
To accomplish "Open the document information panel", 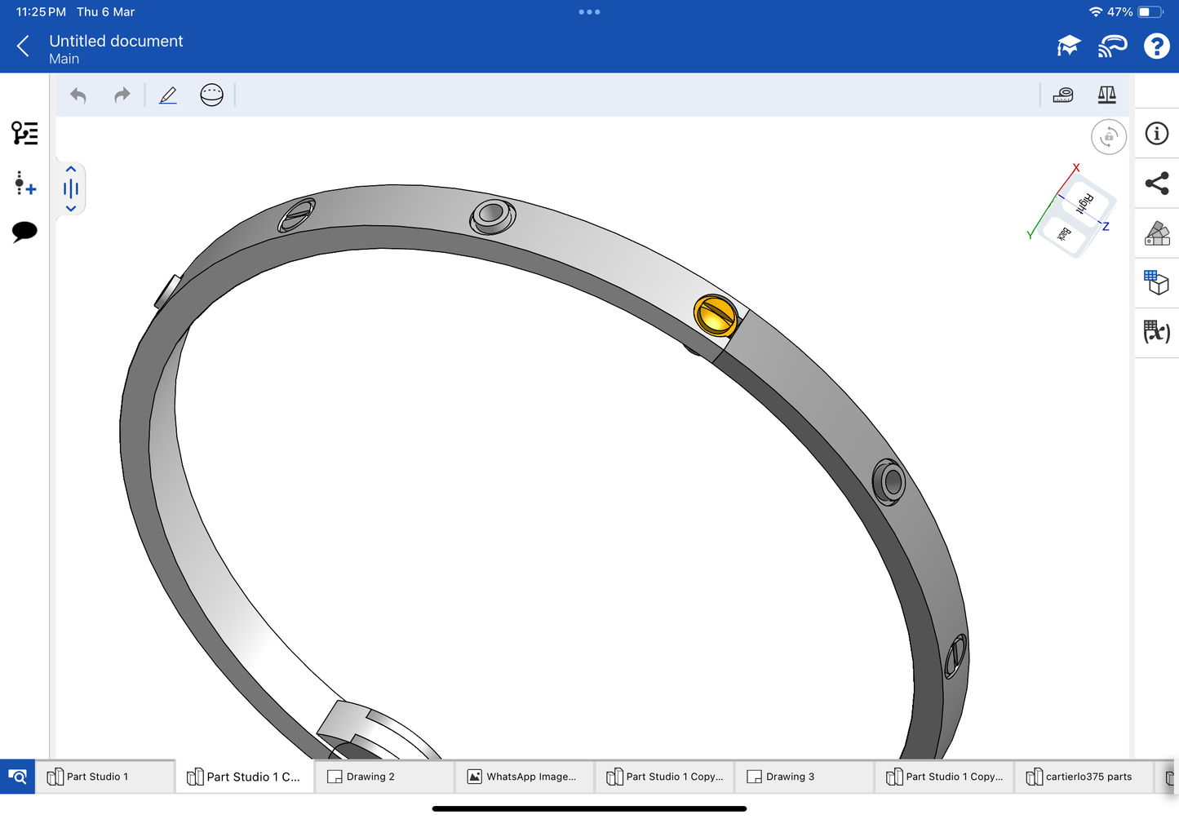I will [1157, 134].
